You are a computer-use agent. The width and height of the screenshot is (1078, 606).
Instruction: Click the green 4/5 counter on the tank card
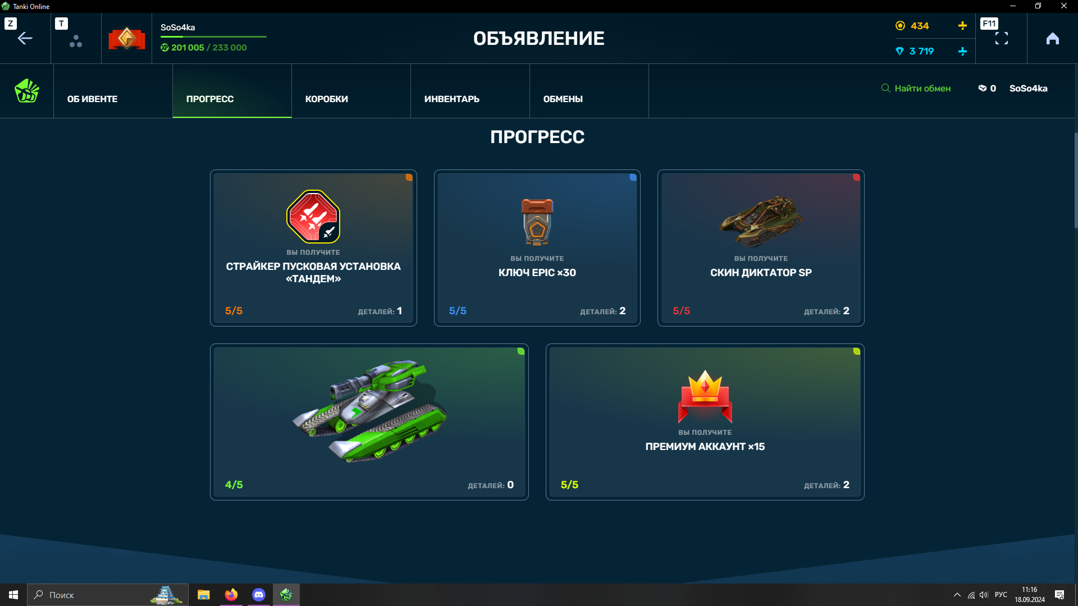[x=234, y=485]
